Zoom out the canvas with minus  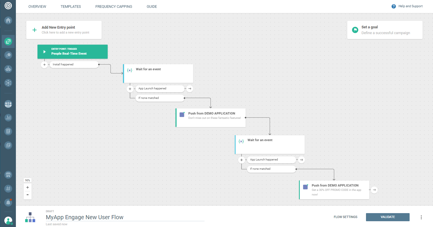[28, 195]
